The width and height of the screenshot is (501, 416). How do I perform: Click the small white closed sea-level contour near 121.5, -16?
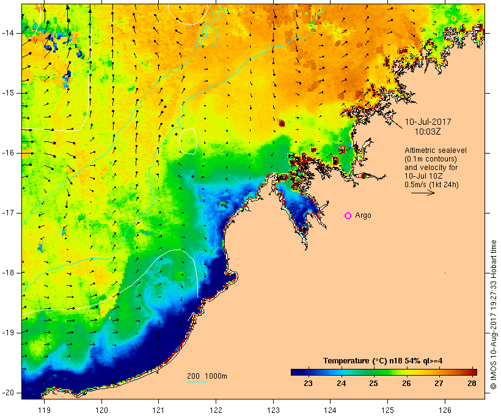coord(188,141)
